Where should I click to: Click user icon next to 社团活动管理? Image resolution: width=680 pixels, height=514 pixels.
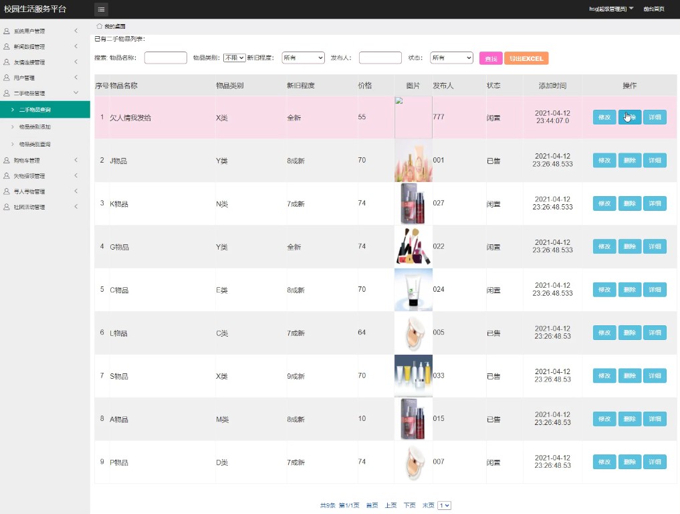7,207
